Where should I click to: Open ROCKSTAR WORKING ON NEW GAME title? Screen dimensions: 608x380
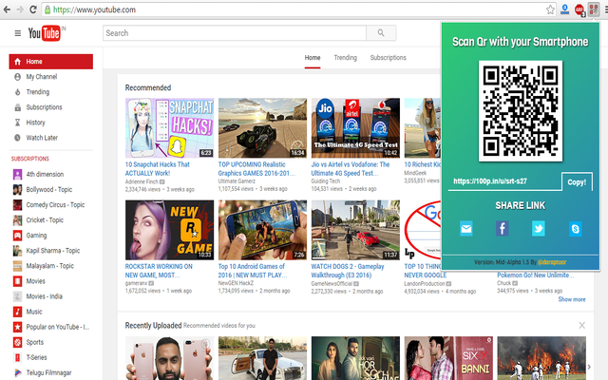coord(159,271)
